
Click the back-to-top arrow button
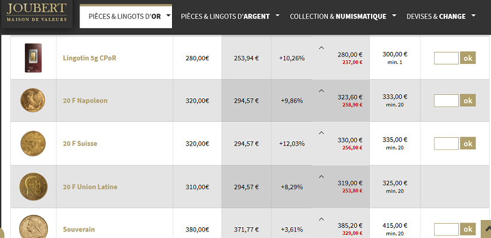coord(487,228)
